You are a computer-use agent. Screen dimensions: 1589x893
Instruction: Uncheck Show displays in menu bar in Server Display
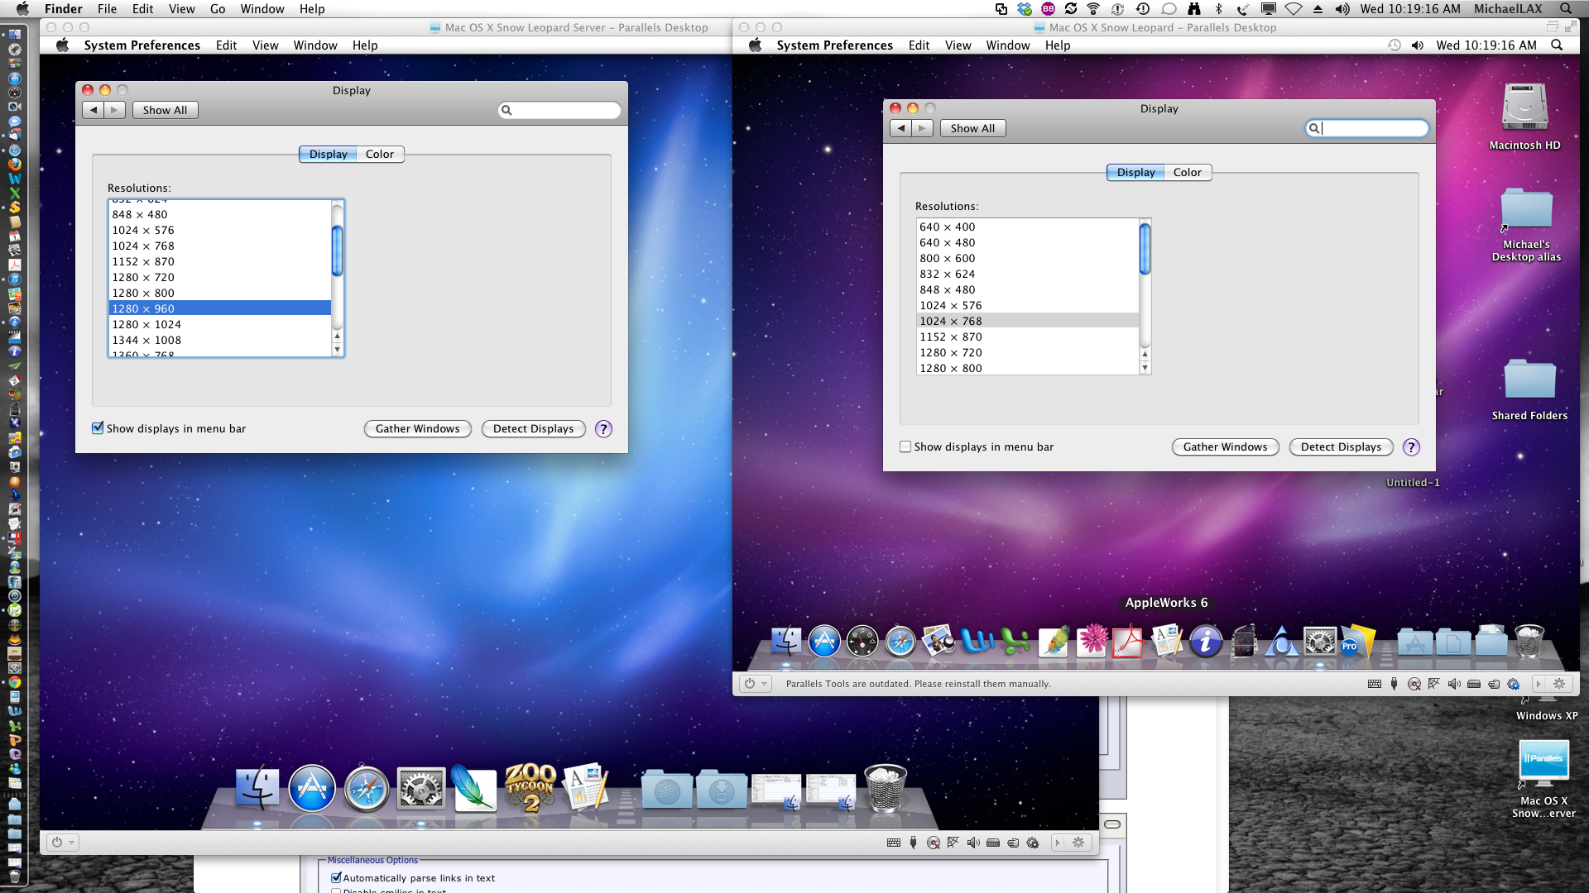click(x=98, y=428)
